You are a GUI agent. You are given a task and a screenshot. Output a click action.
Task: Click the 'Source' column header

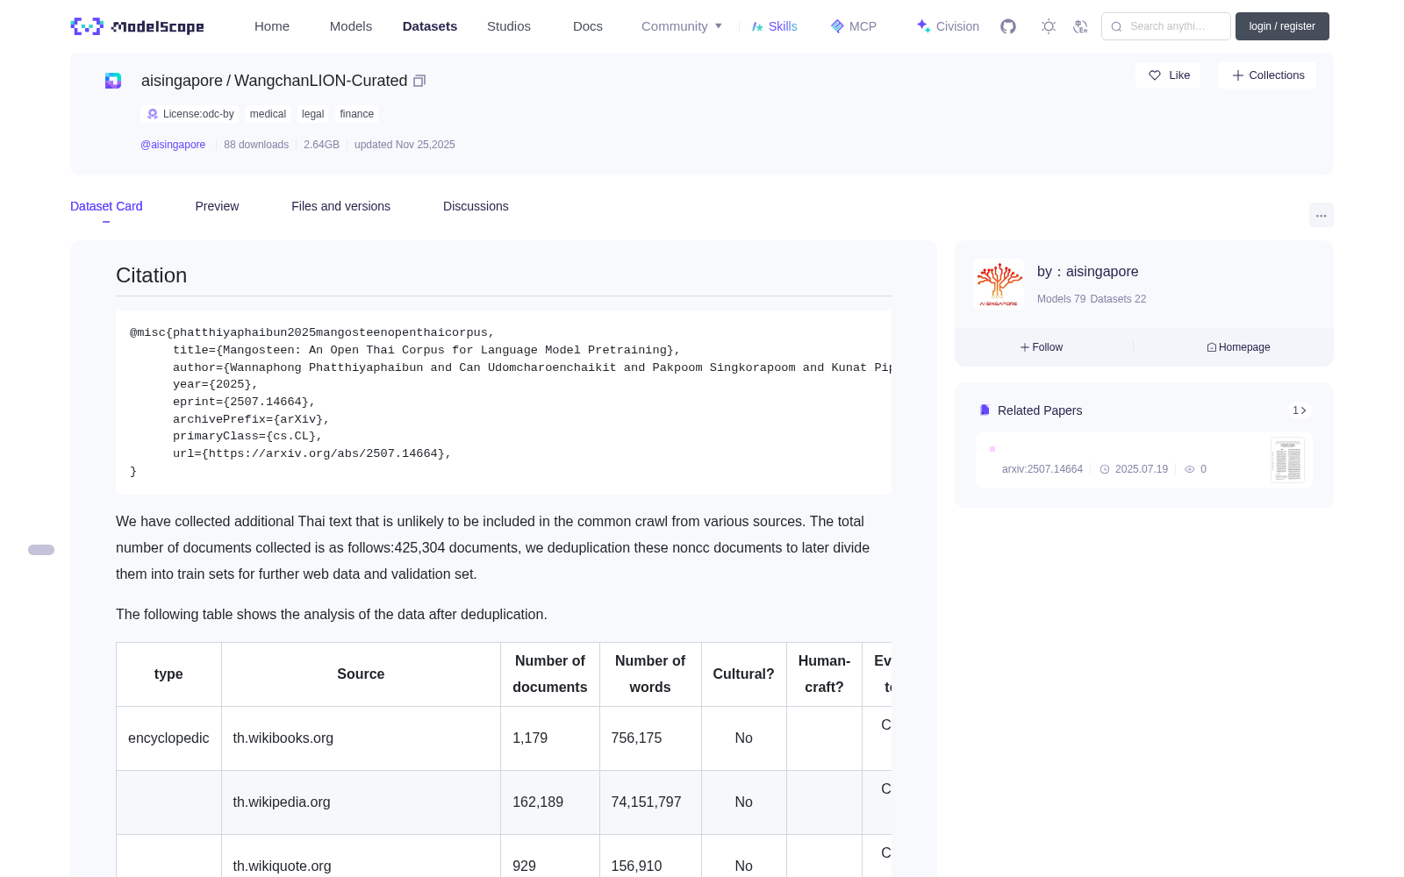point(361,674)
